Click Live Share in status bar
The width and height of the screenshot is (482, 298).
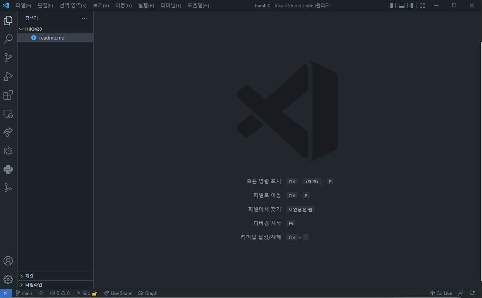[x=118, y=293]
